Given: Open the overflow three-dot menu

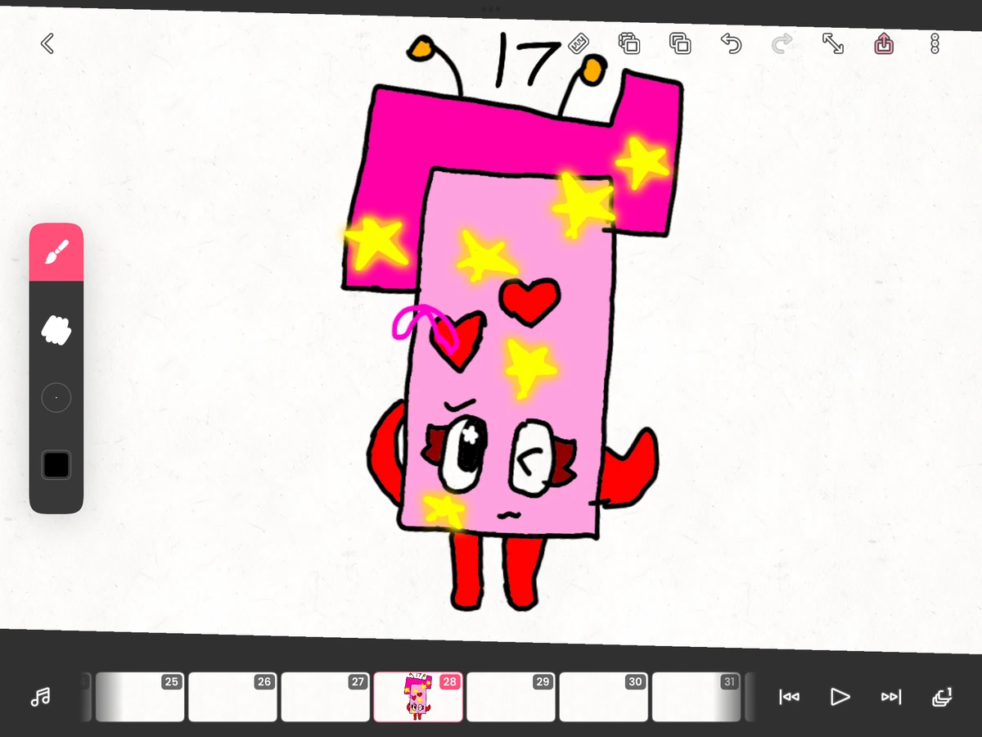Looking at the screenshot, I should coord(935,43).
